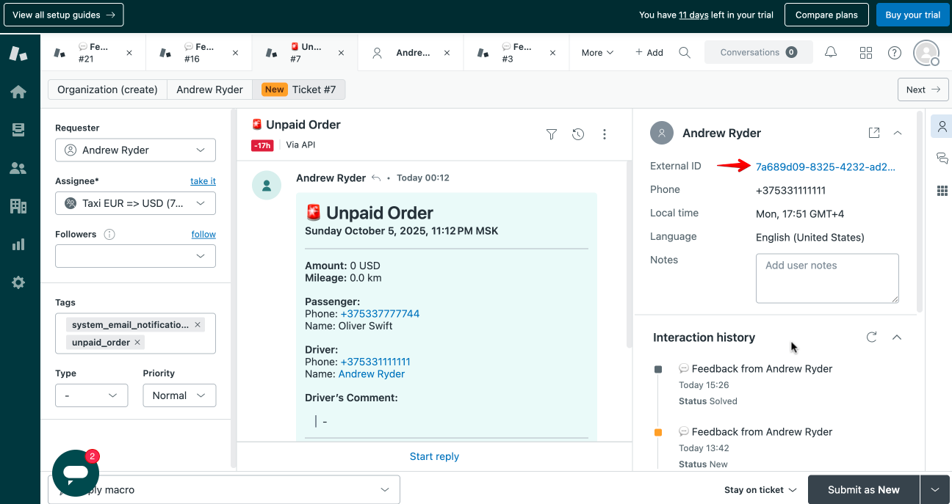Open Reporting bar chart icon
This screenshot has width=952, height=504.
click(18, 244)
